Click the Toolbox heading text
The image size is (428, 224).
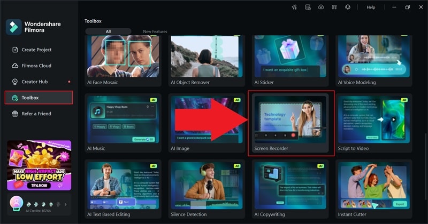click(x=93, y=21)
